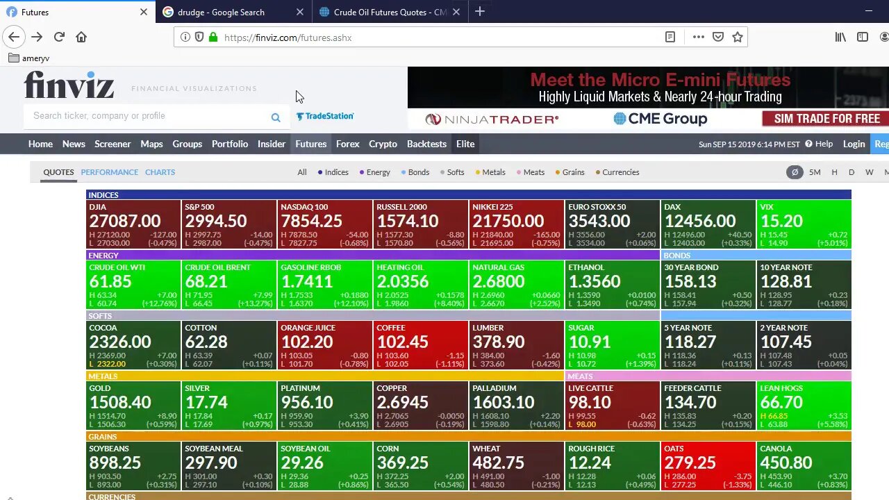Open the Crypto menu item
Viewport: 889px width, 500px height.
(x=383, y=144)
